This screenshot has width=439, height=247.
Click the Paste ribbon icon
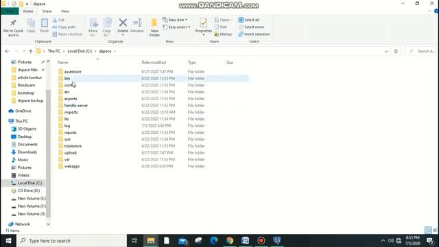(x=44, y=25)
